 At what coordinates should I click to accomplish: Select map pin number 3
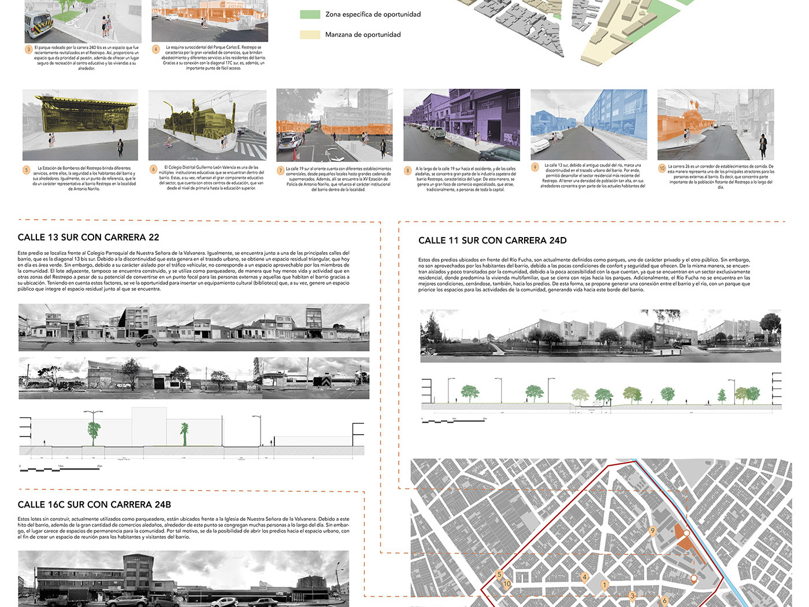pos(632,596)
